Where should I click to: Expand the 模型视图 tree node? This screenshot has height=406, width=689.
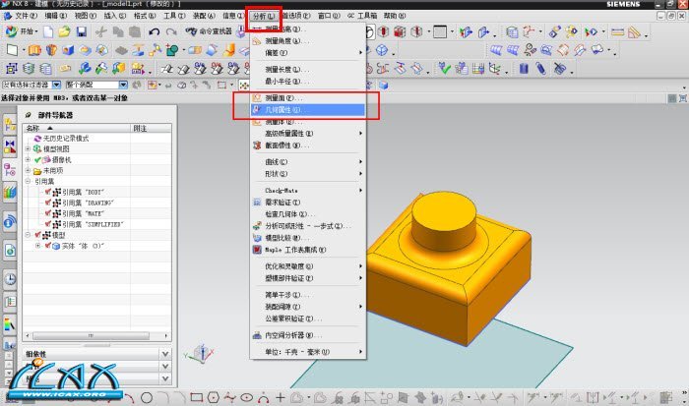tap(28, 148)
